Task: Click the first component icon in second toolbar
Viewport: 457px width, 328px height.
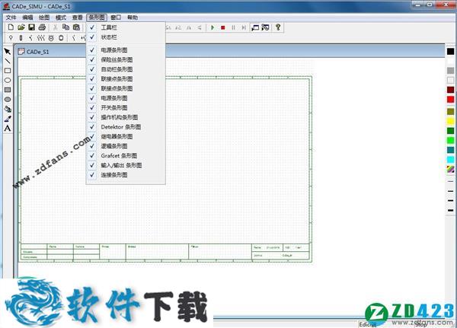Action: (11, 38)
